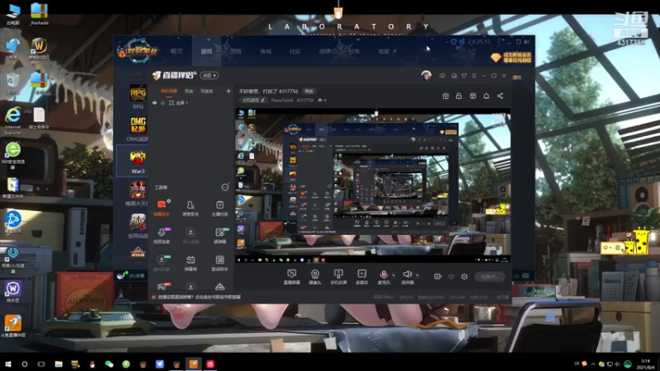Viewport: 660px width, 371px height.
Task: Open the VIP membership diamond banner
Action: 511,58
